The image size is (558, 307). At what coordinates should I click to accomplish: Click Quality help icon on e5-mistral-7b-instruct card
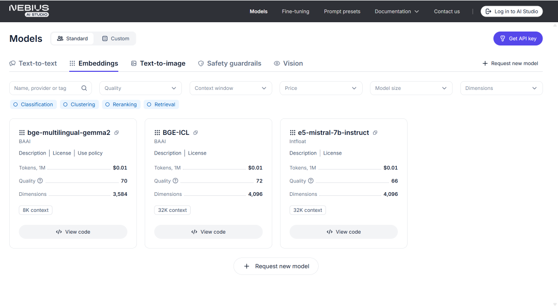pyautogui.click(x=311, y=180)
